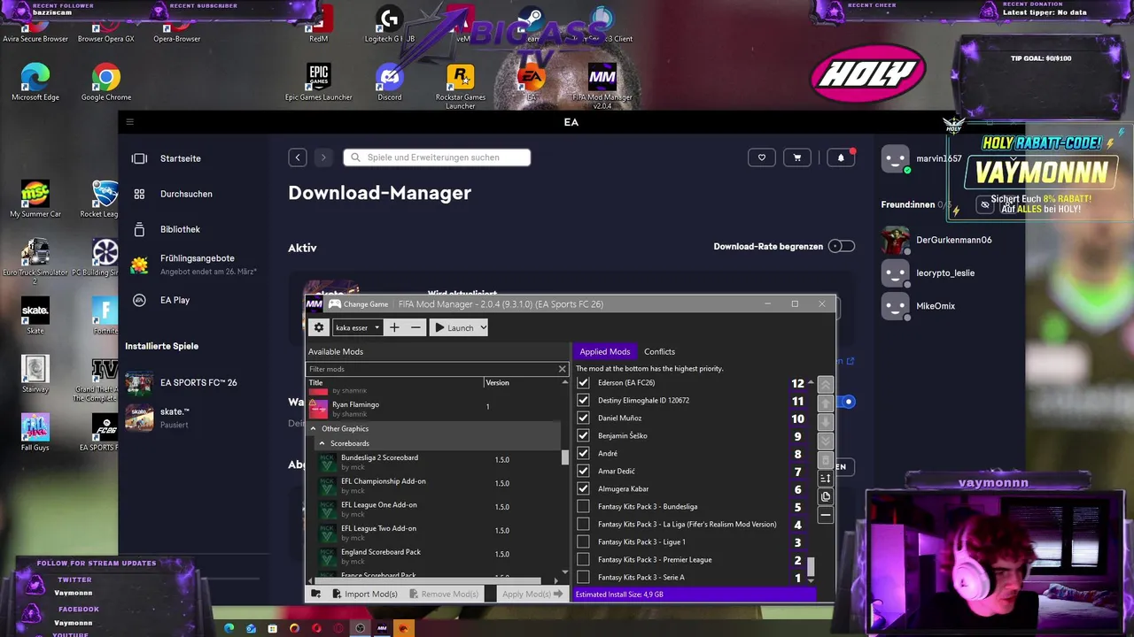Open Bibliothek in EA sidebar
The height and width of the screenshot is (637, 1134).
coord(180,229)
